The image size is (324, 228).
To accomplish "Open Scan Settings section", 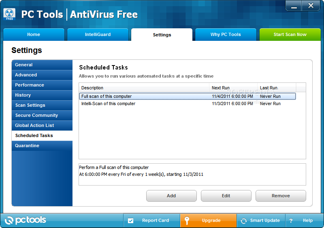I will pos(42,105).
